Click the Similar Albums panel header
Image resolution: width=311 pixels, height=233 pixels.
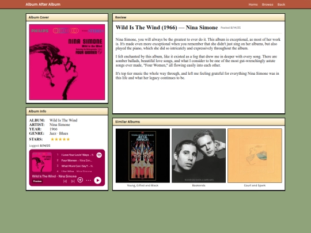click(199, 121)
